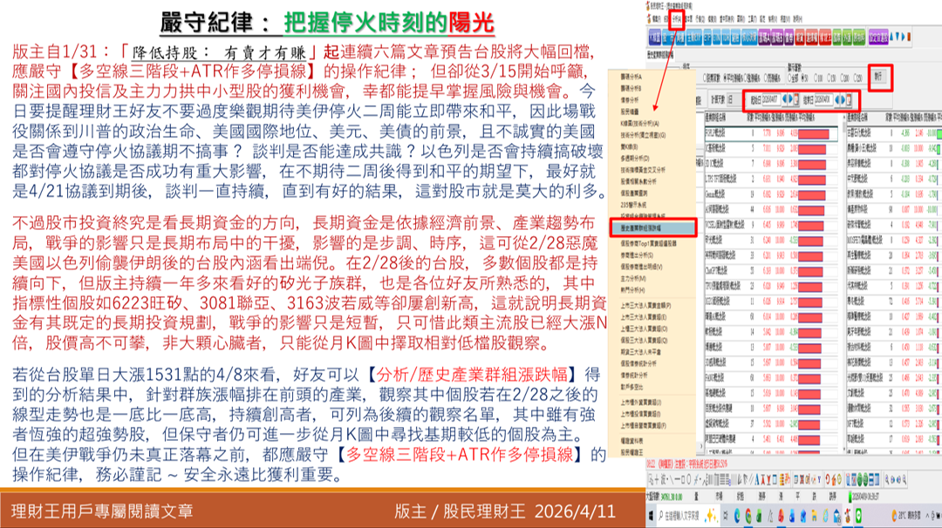The height and width of the screenshot is (528, 942).
Task: Select the IC基板概念股 table row
Action: 771,147
